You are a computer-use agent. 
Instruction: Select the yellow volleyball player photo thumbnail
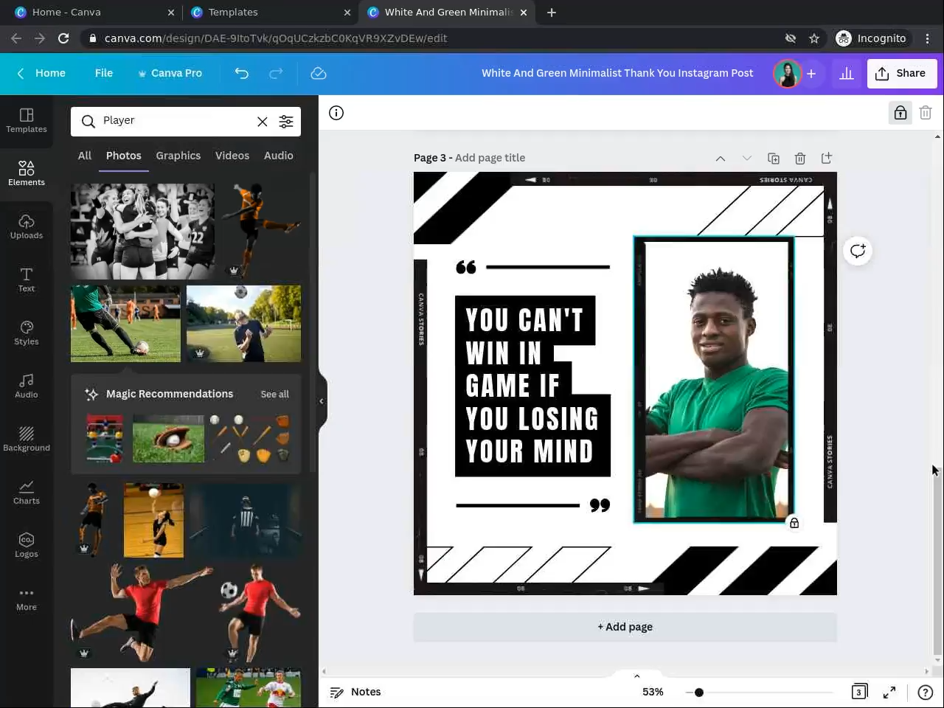[154, 521]
